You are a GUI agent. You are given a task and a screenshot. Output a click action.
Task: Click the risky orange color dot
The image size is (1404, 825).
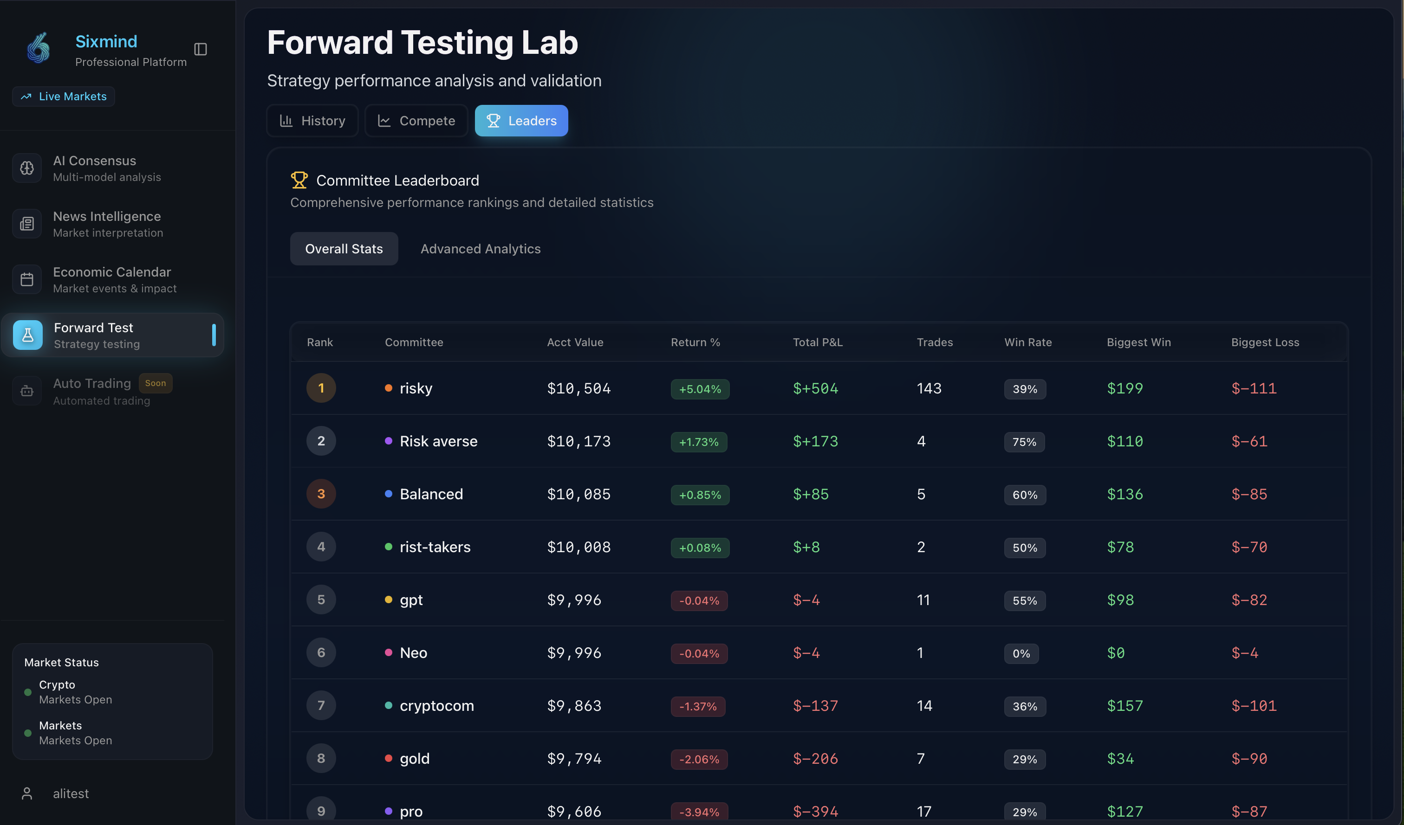[x=388, y=388]
